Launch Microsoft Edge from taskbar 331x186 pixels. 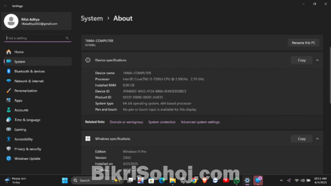tap(162, 181)
